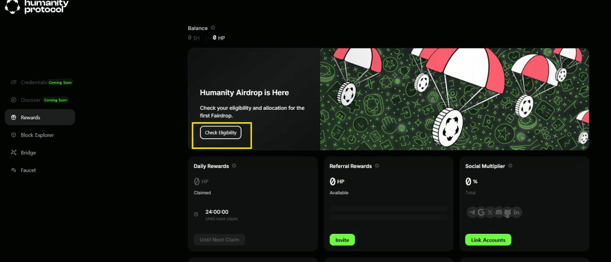Viewport: 611px width, 262px height.
Task: Click the 24:00:00 countdown timer
Action: click(217, 212)
